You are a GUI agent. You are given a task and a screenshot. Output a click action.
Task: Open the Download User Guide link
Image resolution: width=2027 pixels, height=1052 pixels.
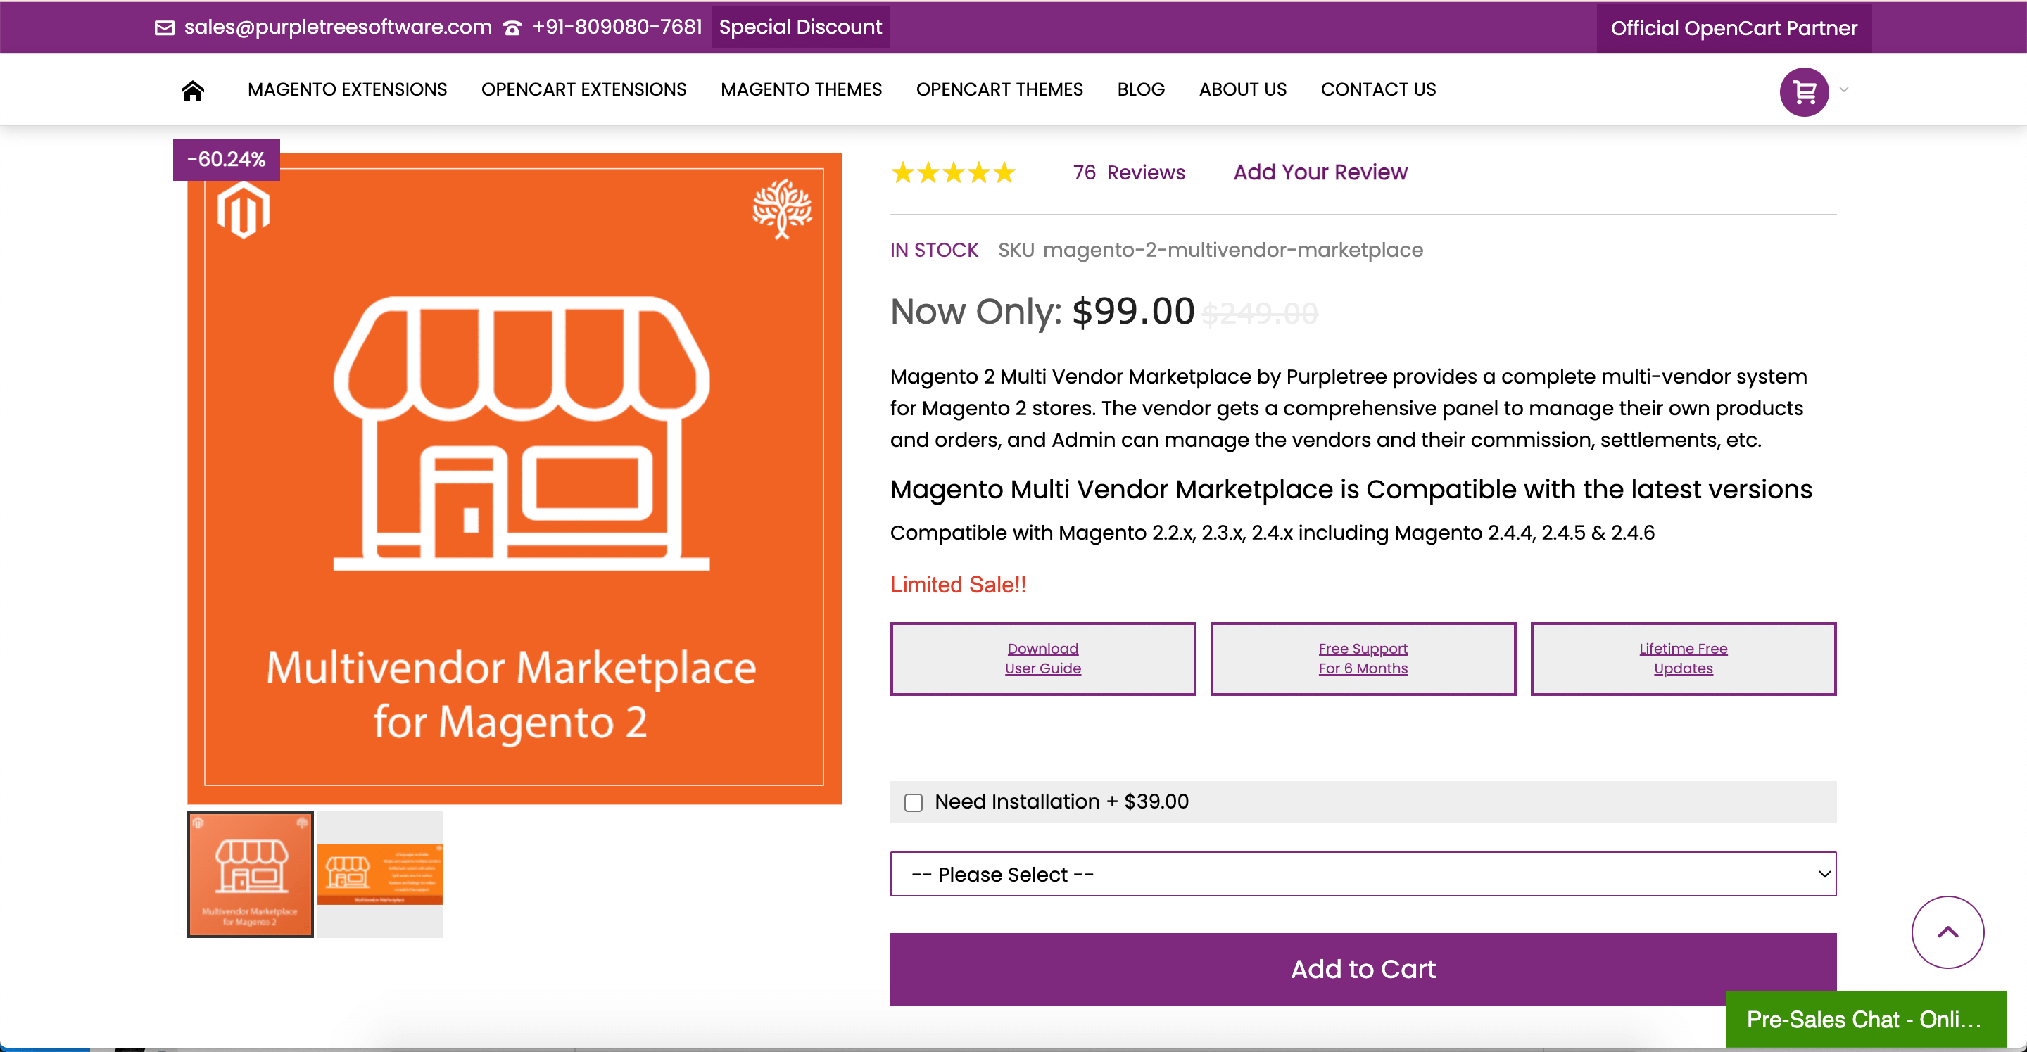click(1042, 659)
